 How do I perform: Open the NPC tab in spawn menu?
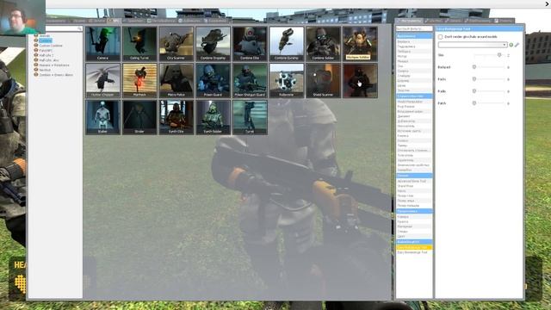click(x=115, y=21)
